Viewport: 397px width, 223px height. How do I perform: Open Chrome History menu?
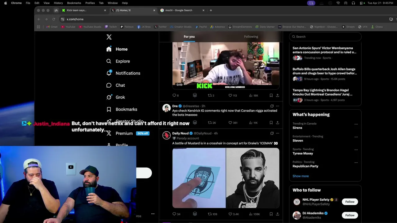click(x=58, y=3)
